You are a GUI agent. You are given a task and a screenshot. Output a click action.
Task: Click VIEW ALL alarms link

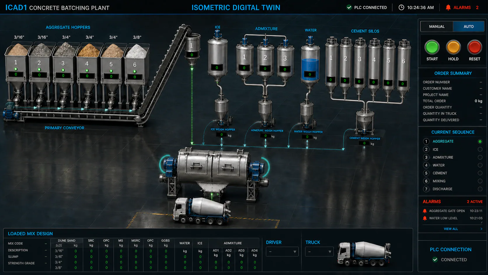click(x=451, y=229)
